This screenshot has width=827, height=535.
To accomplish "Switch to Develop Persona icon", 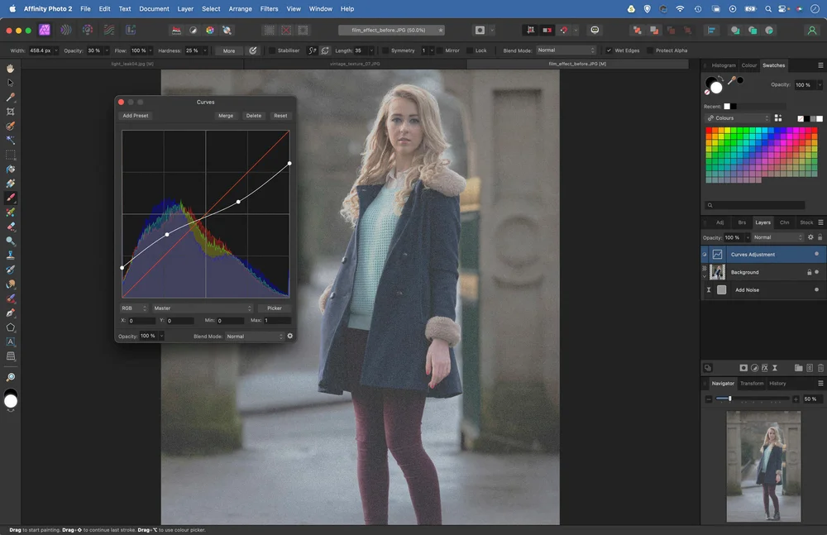I will click(88, 30).
